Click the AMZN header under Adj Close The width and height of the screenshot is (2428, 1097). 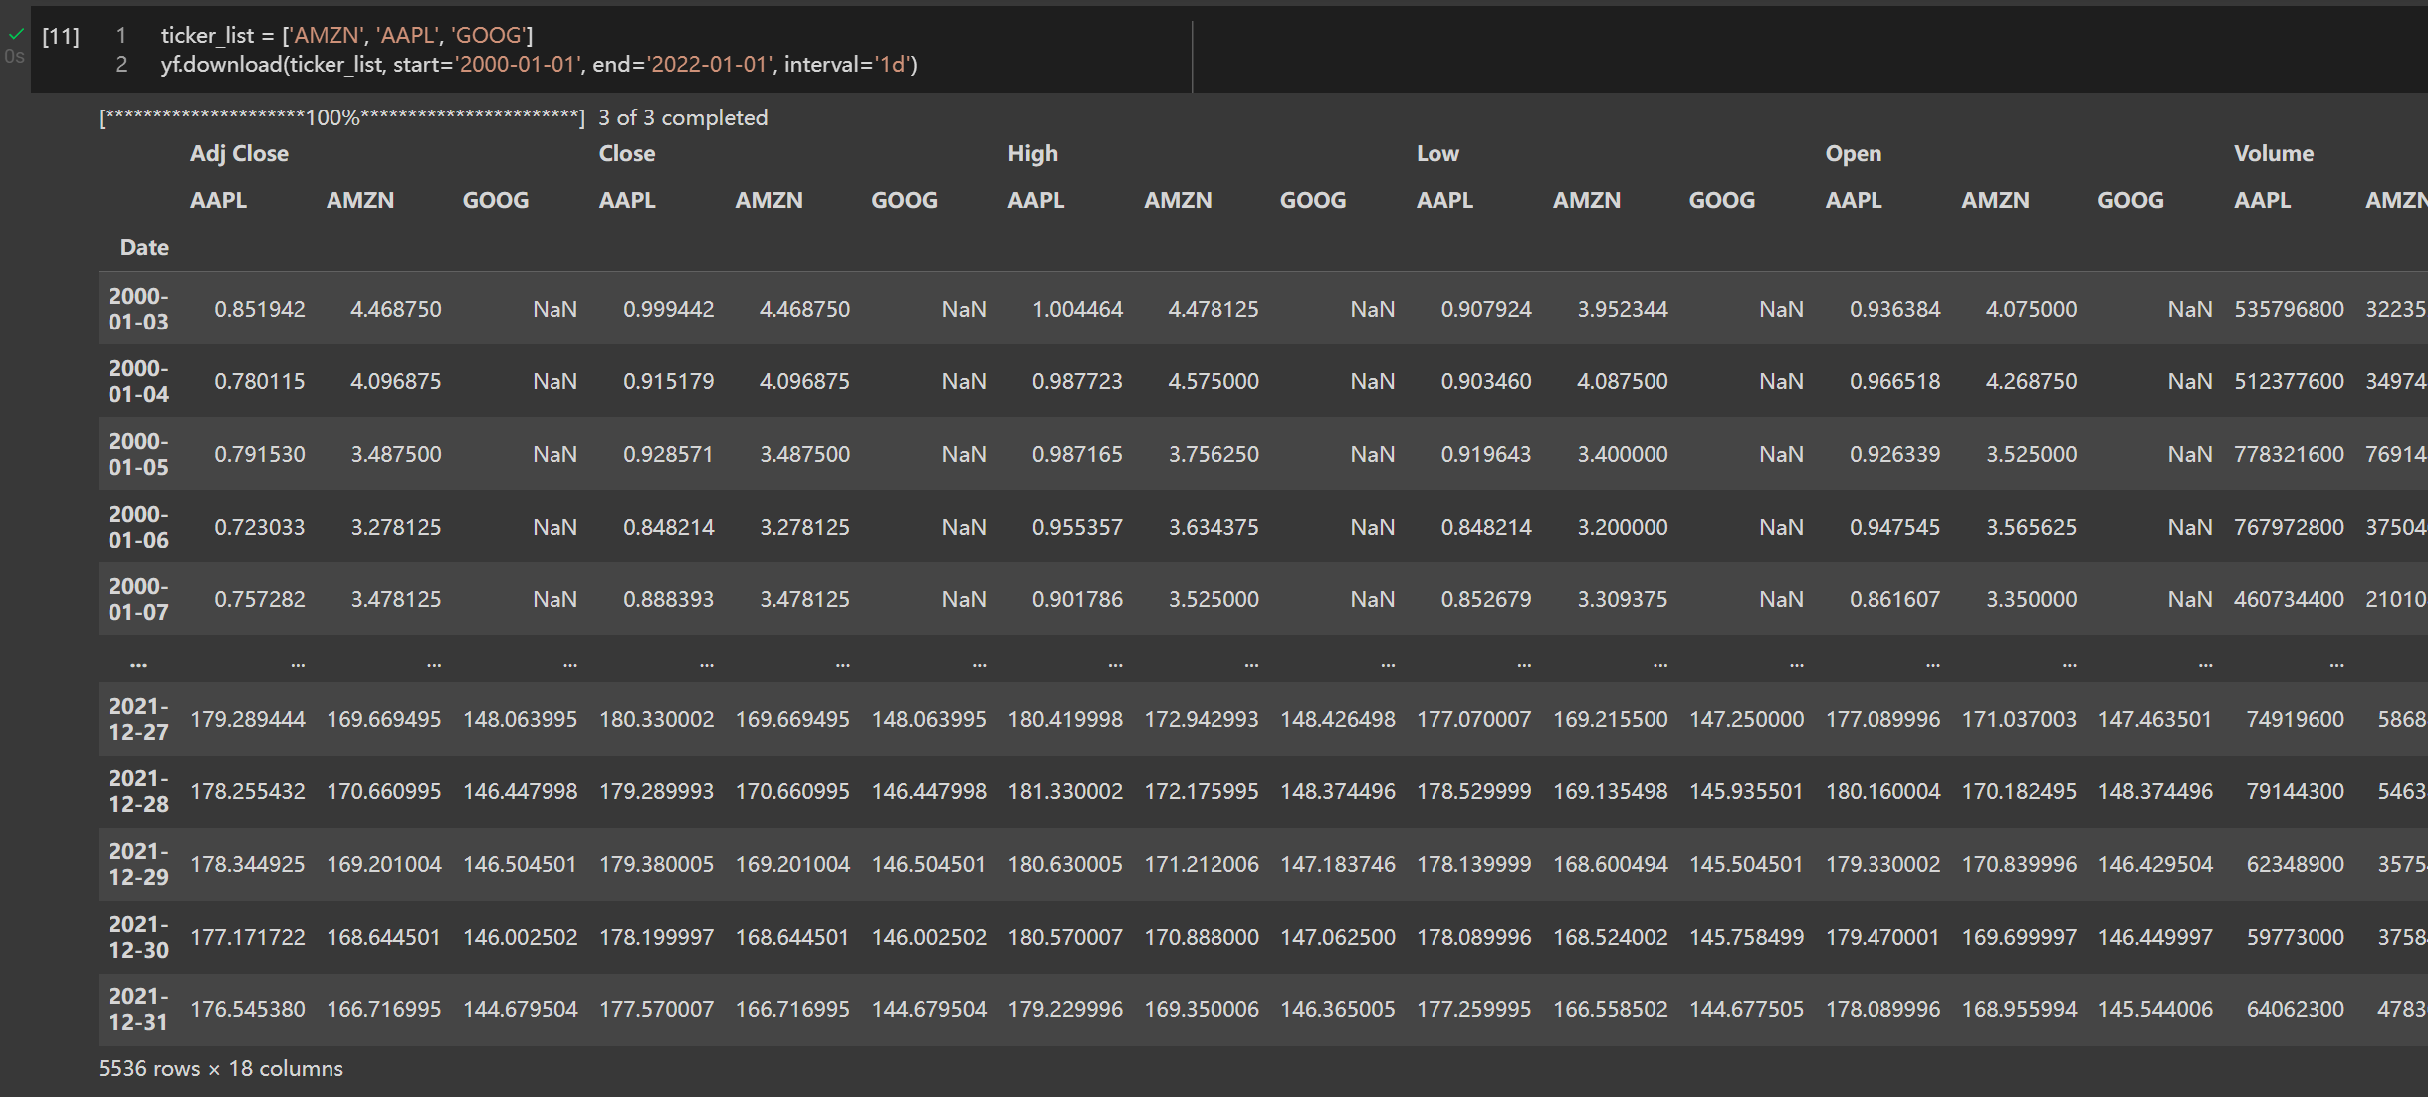360,200
